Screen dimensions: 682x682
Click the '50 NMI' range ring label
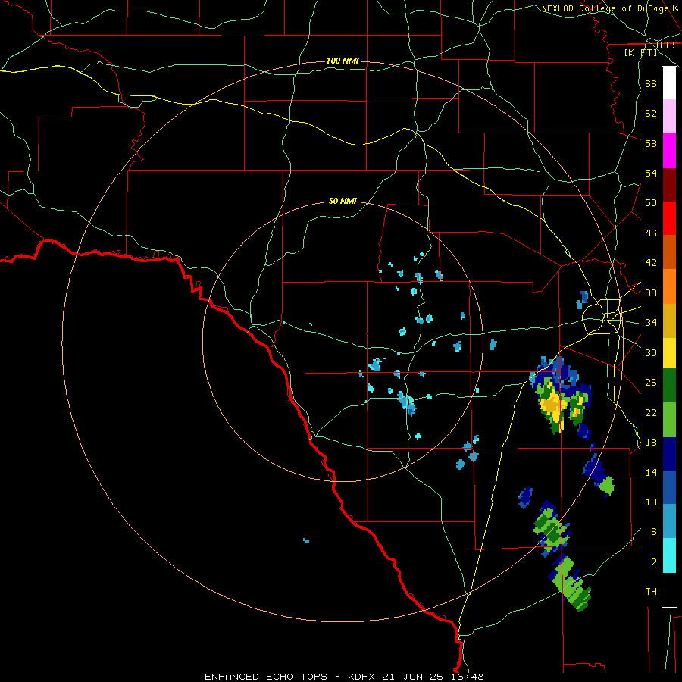343,201
